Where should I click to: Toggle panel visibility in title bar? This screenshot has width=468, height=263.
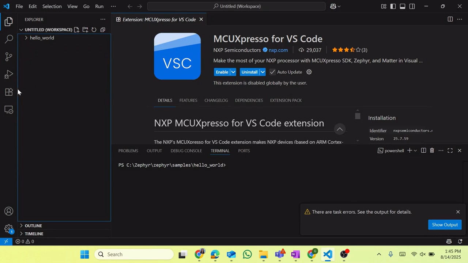tap(403, 6)
